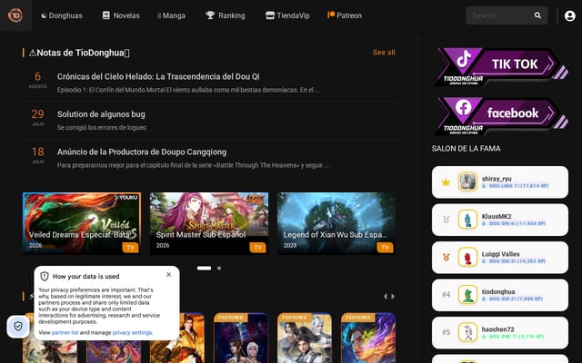Click tiodonghua's green avatar

pyautogui.click(x=467, y=294)
